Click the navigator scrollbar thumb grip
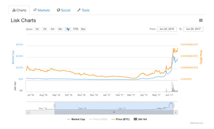Image resolution: width=214 pixels, height=129 pixels. point(114,112)
